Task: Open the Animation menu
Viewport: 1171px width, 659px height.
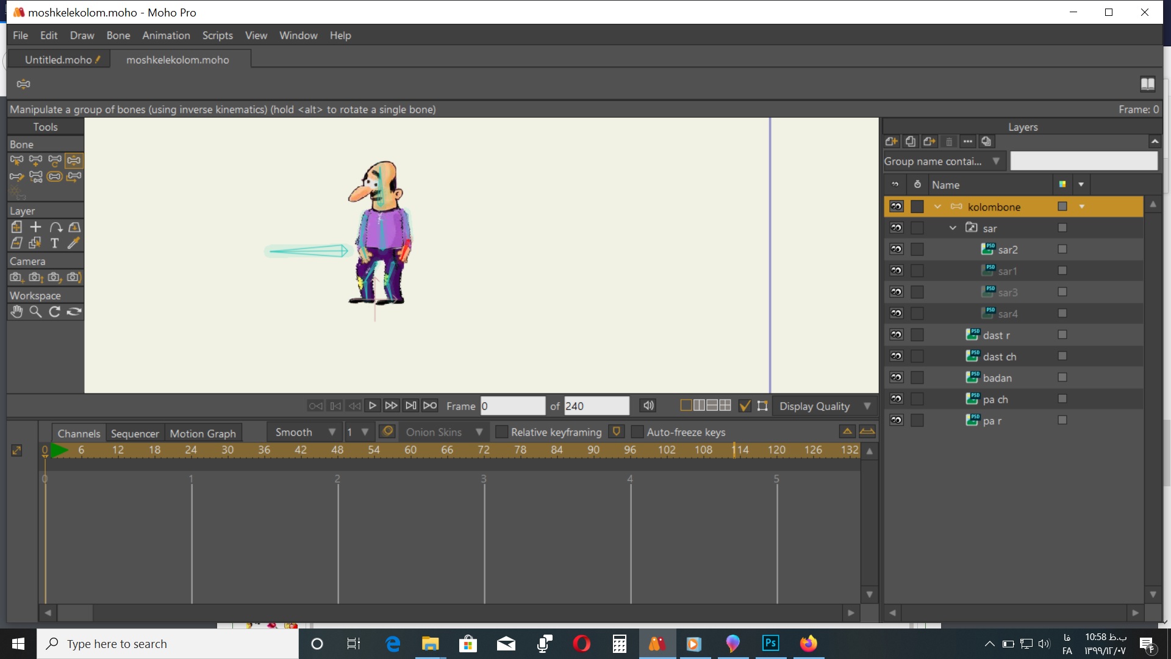Action: tap(165, 35)
